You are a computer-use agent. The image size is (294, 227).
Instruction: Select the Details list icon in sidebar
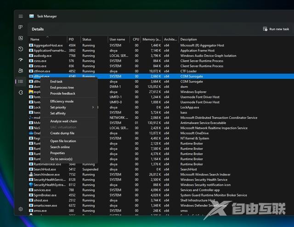tap(21, 82)
